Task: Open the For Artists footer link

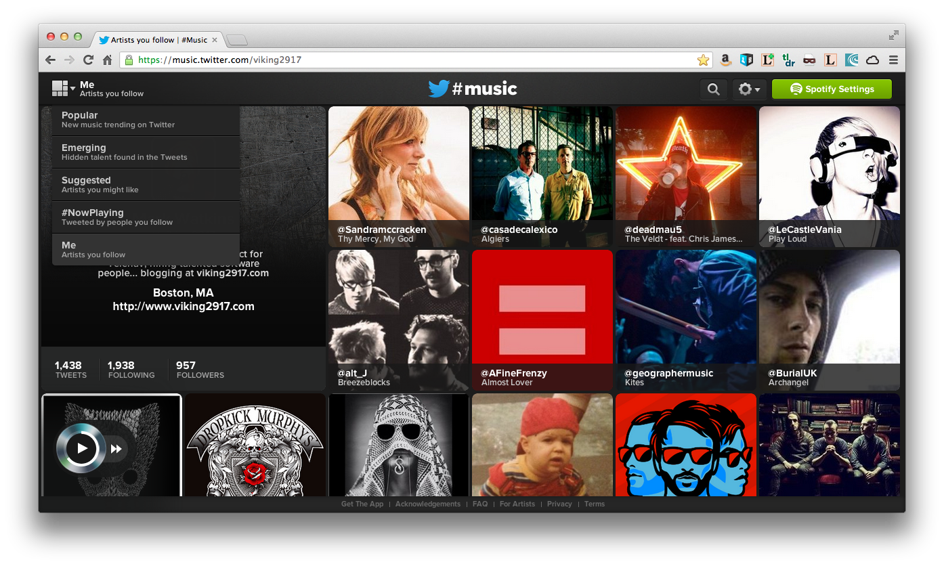Action: 517,504
